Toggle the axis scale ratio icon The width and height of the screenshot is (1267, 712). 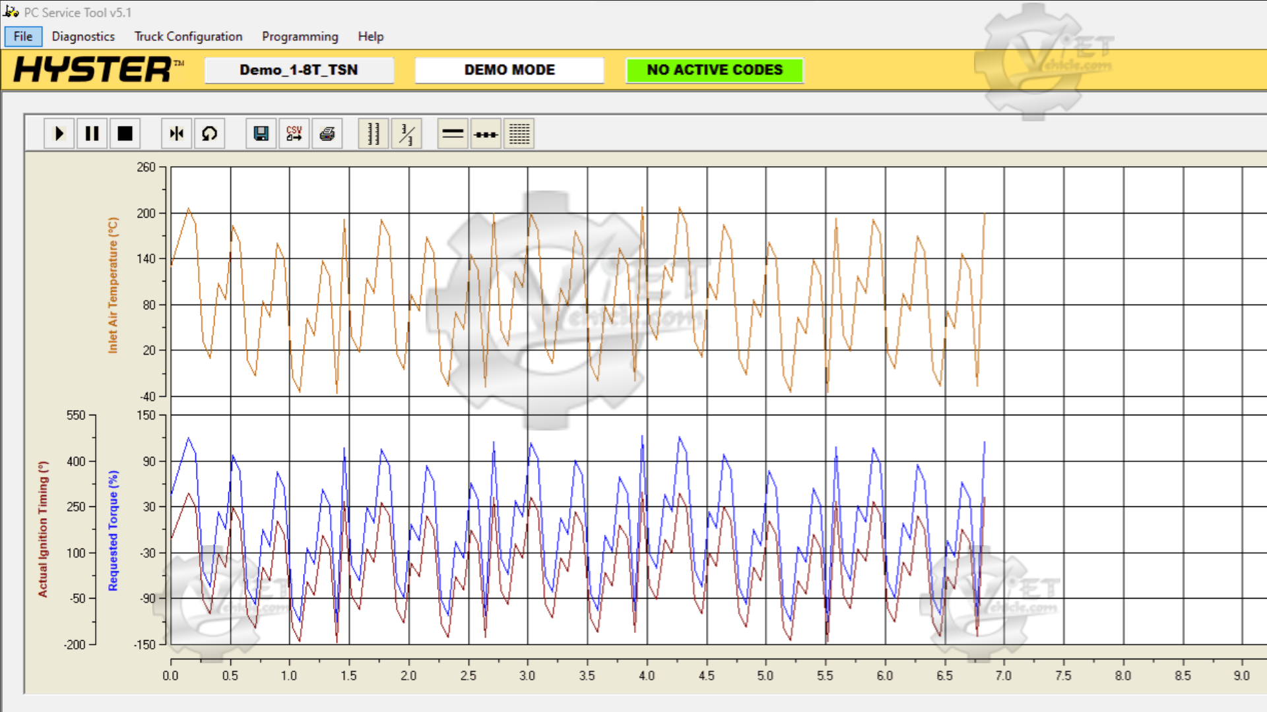(406, 134)
